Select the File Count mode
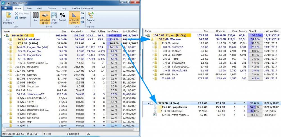This screenshot has height=137, width=281. [x=54, y=17]
